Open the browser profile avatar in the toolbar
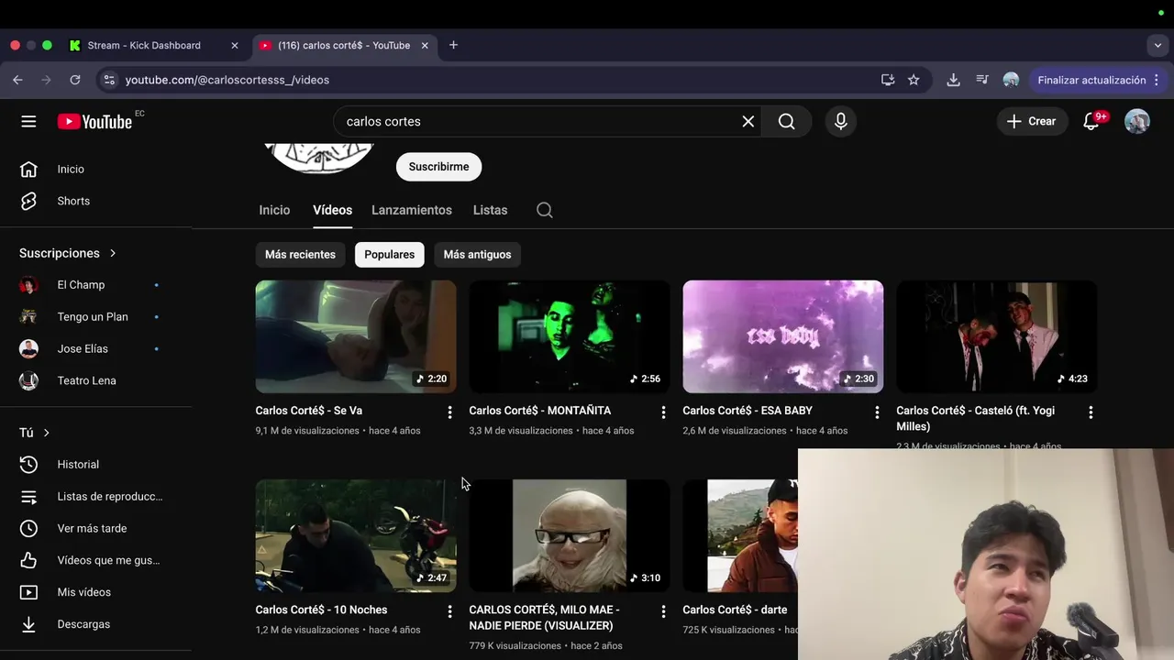Screen dimensions: 1174x660 point(1011,80)
